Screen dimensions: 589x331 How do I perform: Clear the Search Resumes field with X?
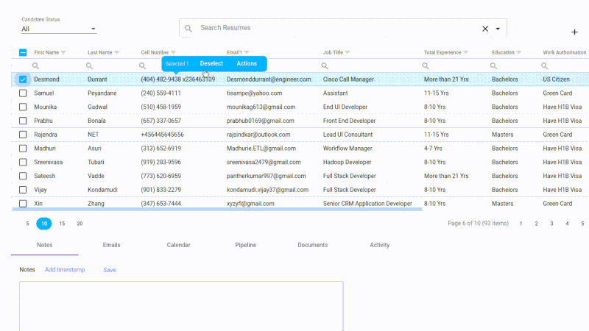[485, 29]
